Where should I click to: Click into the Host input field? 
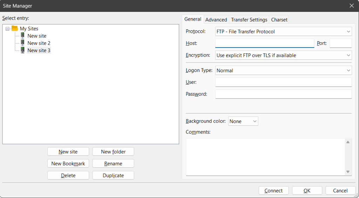264,43
